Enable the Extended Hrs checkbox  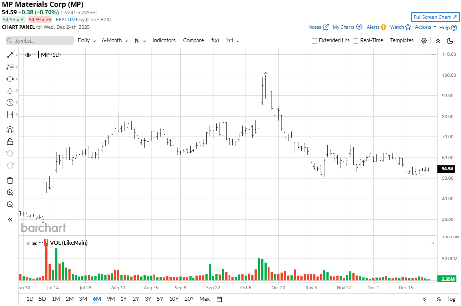coord(314,41)
